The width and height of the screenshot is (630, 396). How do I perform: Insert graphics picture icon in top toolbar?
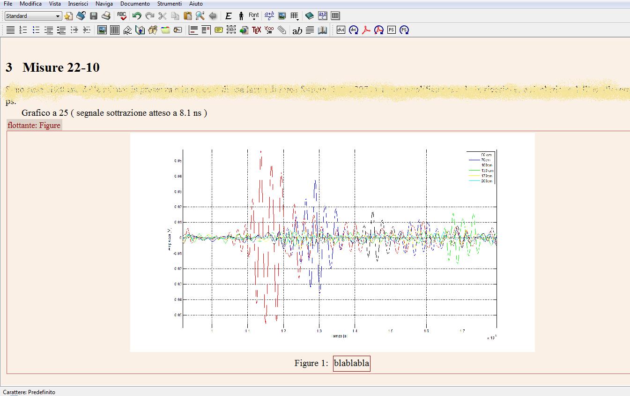282,16
